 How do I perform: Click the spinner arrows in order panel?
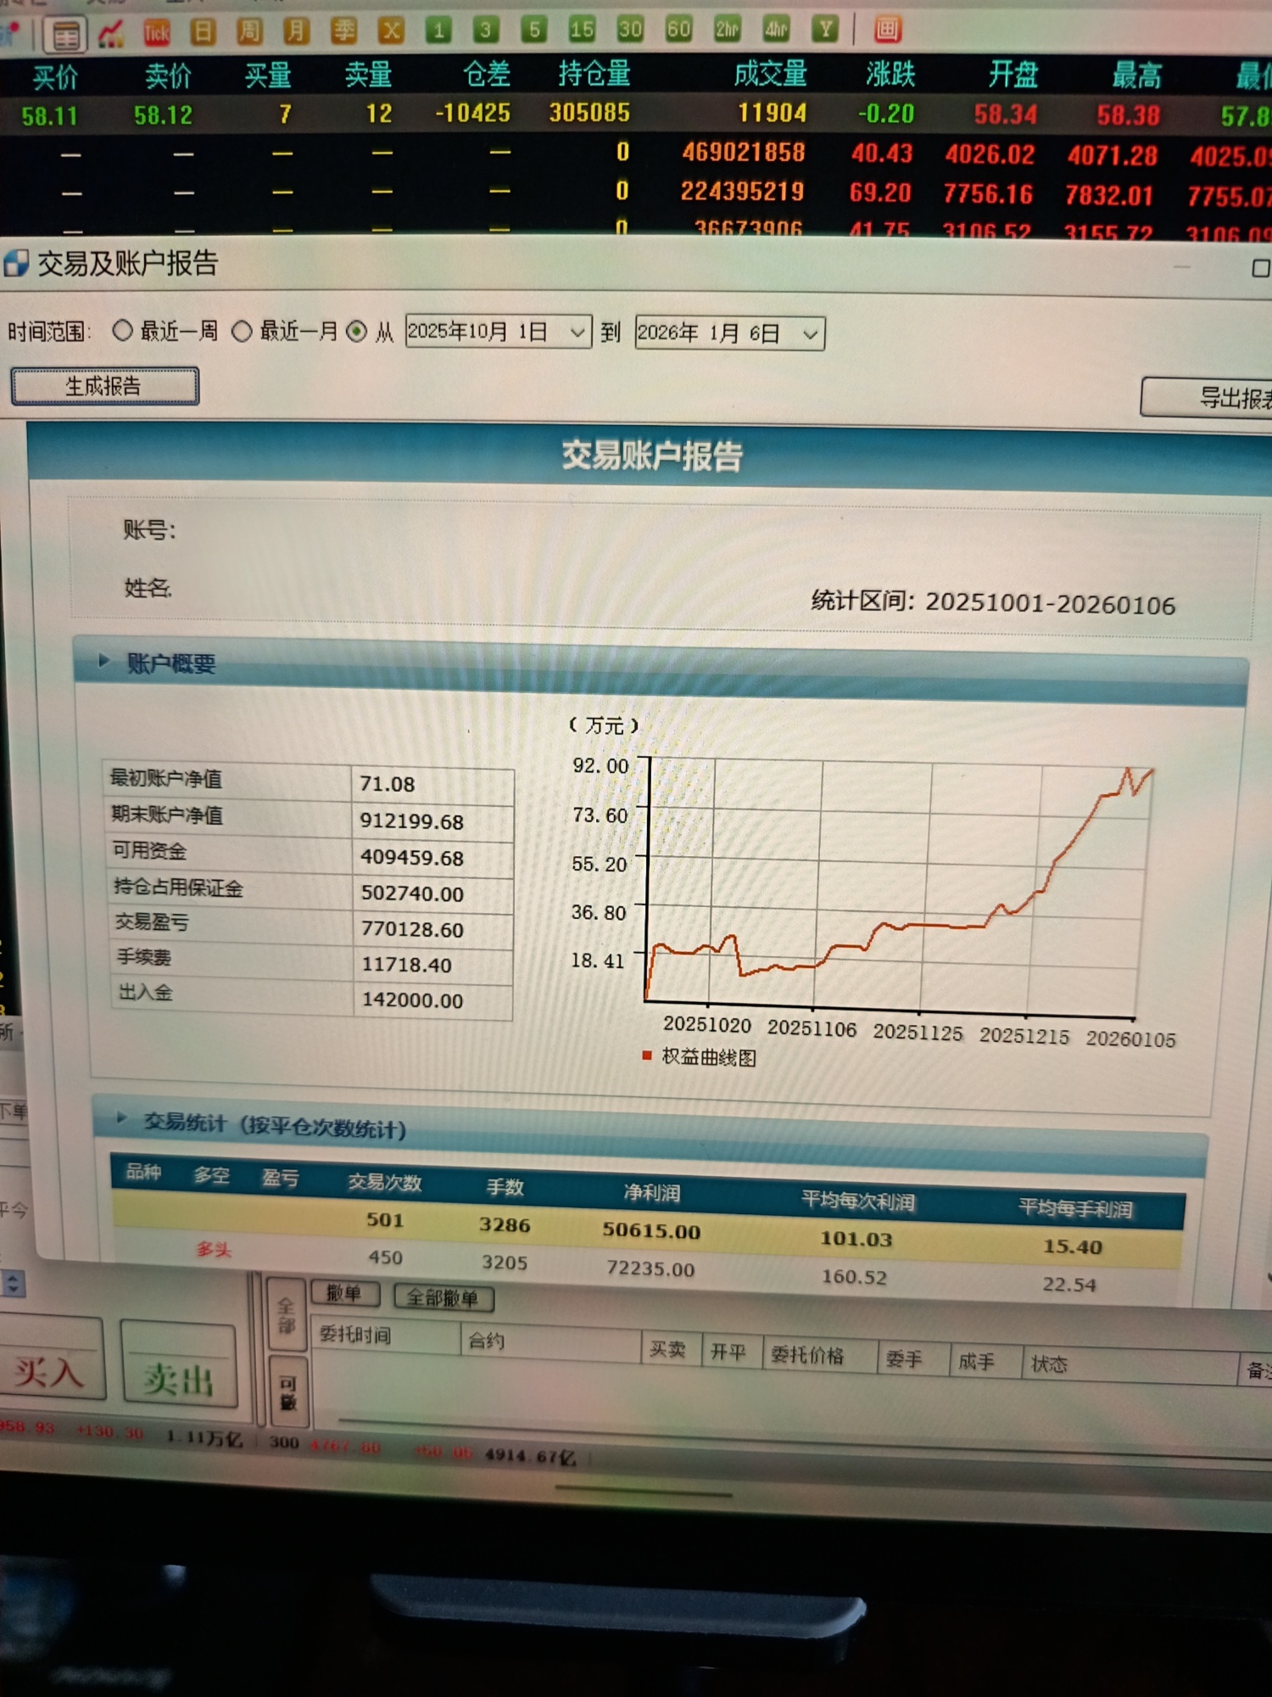(14, 1283)
